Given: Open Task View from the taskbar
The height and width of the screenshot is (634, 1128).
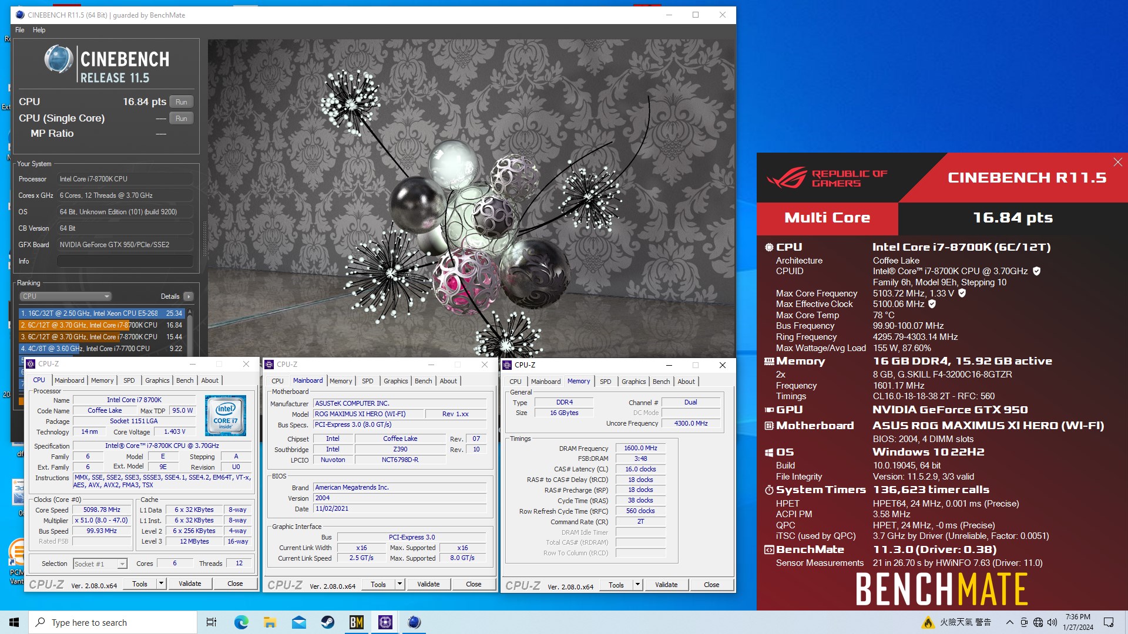Looking at the screenshot, I should (211, 622).
